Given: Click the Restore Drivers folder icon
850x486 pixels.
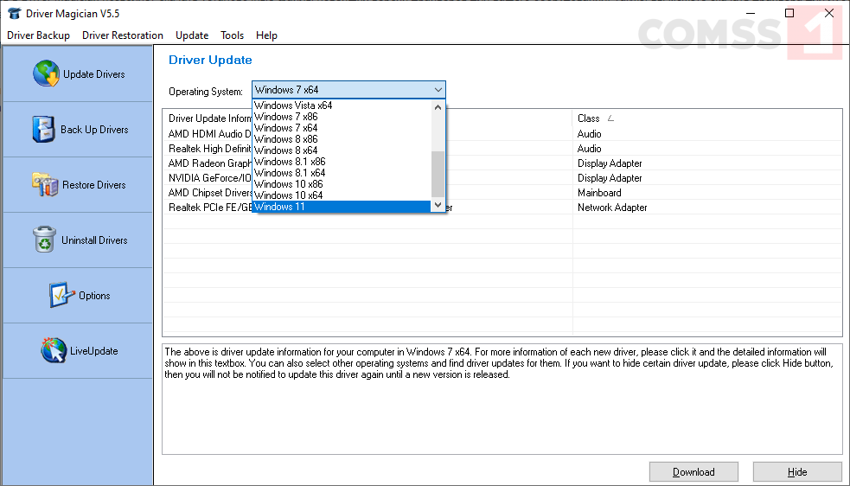Looking at the screenshot, I should [45, 184].
